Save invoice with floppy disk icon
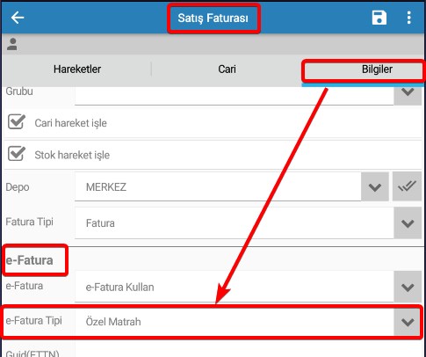Screen dimensions: 426x357 [x=379, y=18]
